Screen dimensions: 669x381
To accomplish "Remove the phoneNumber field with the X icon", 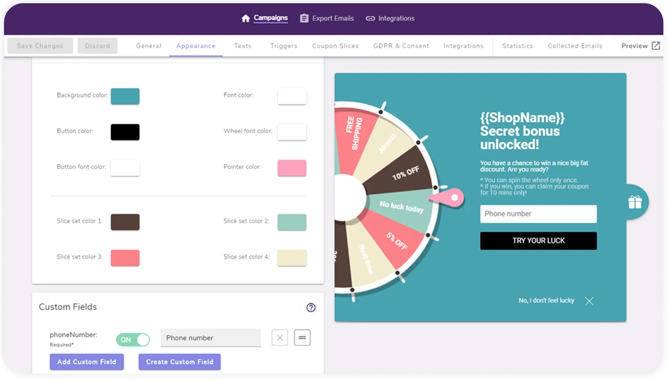I will point(280,338).
